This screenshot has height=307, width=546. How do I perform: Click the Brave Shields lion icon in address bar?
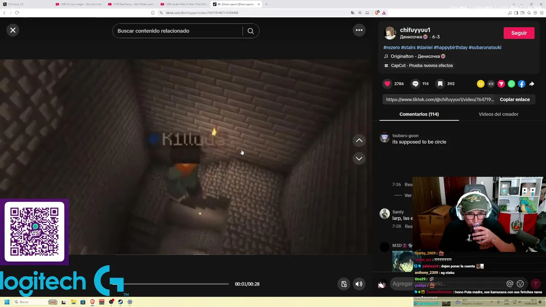click(x=377, y=13)
